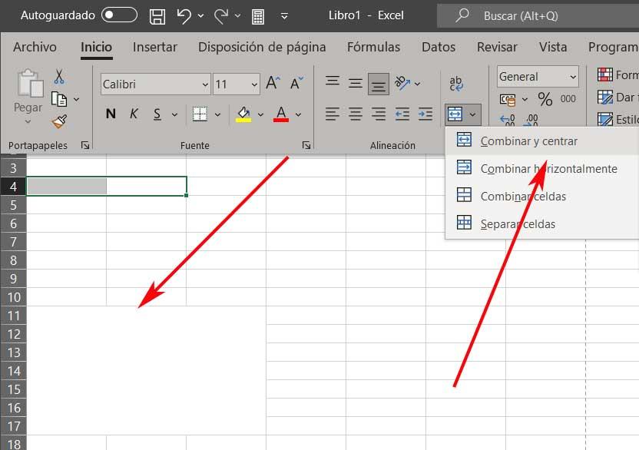Switch to the Insertar tab
The width and height of the screenshot is (639, 450).
155,47
